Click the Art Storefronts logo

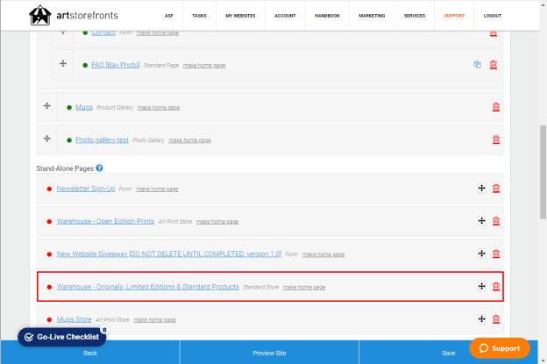click(74, 15)
